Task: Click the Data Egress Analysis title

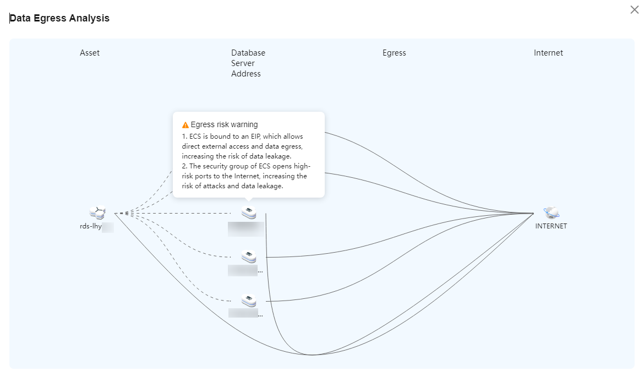Action: [x=59, y=18]
